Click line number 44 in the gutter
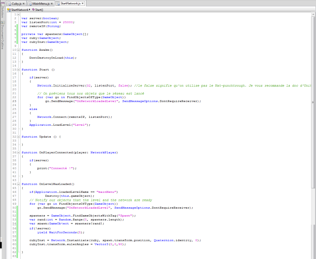Viewport: 316px width, 259px height. pyautogui.click(x=14, y=184)
